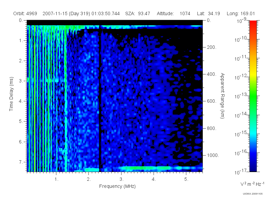Click the '800.' apparent range tick label
The height and width of the screenshot is (202, 270).
[x=212, y=128]
